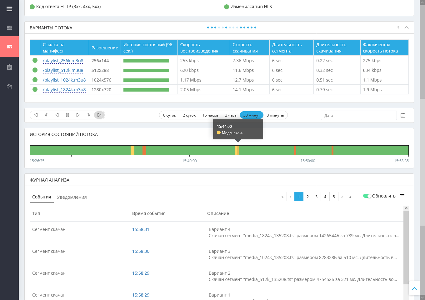Open the journal filter lines icon
Viewport: 425px width, 300px height.
click(402, 196)
